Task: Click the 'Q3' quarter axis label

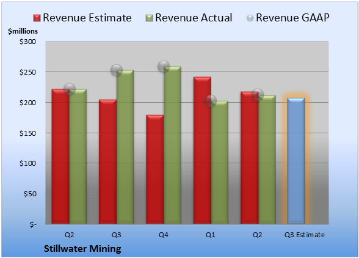Action: tap(116, 235)
